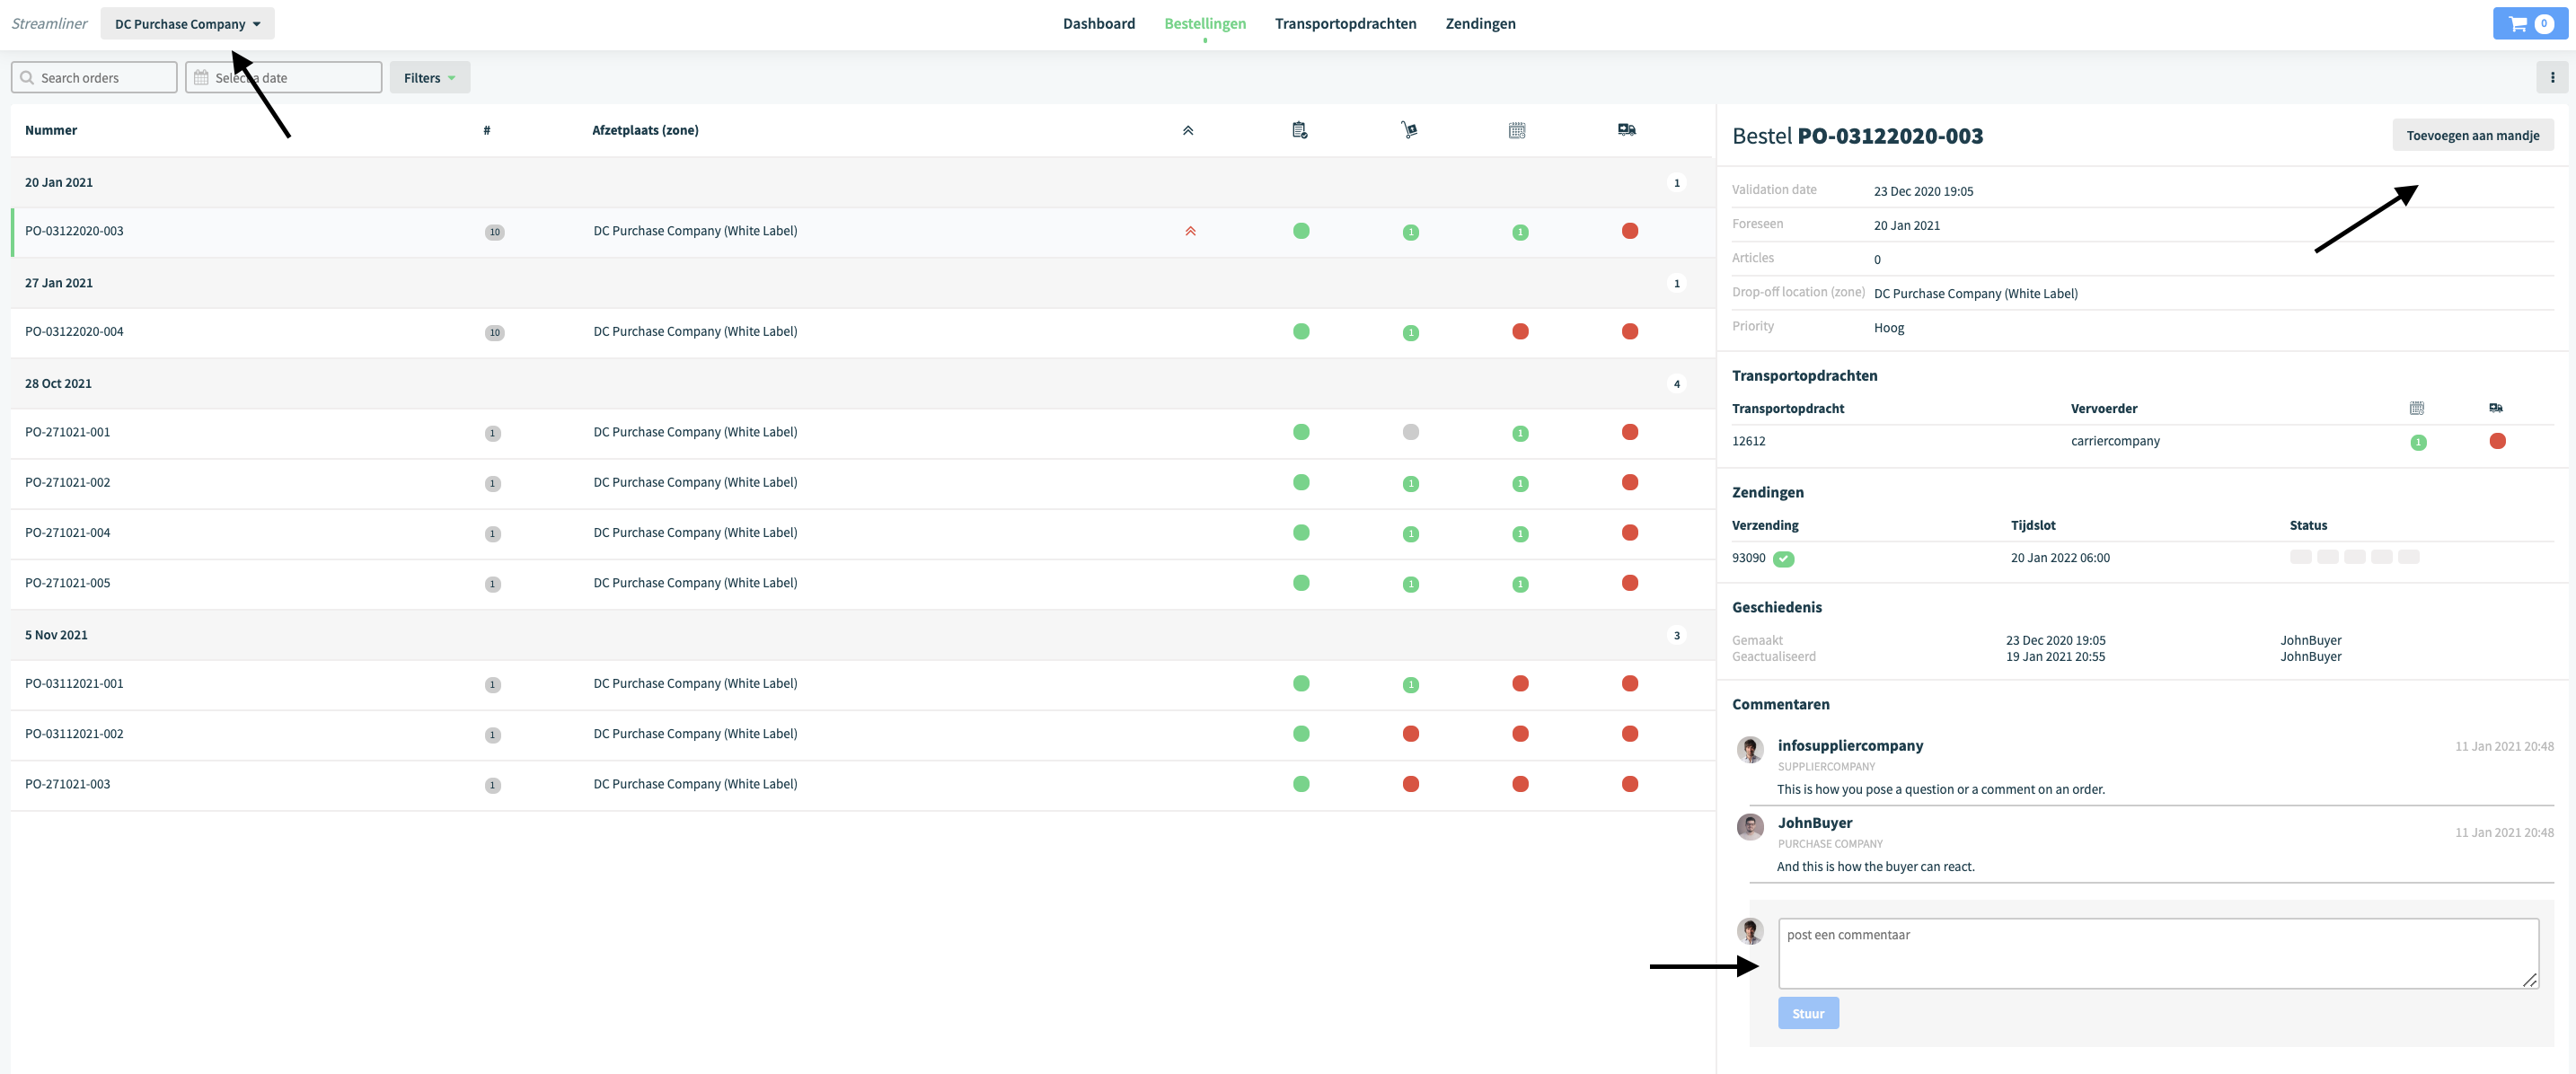This screenshot has height=1074, width=2576.
Task: Select order PO-271021-005
Action: pos(863,583)
